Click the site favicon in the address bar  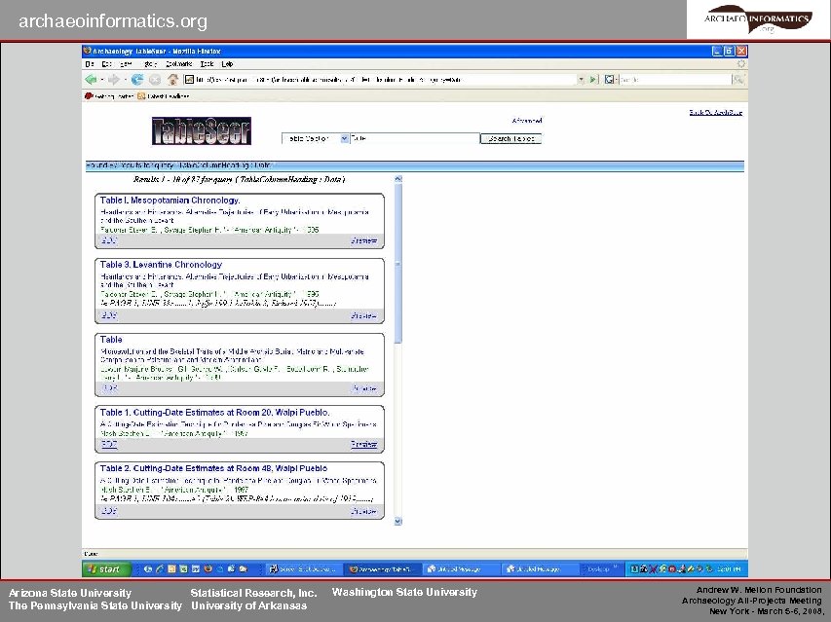pos(189,80)
